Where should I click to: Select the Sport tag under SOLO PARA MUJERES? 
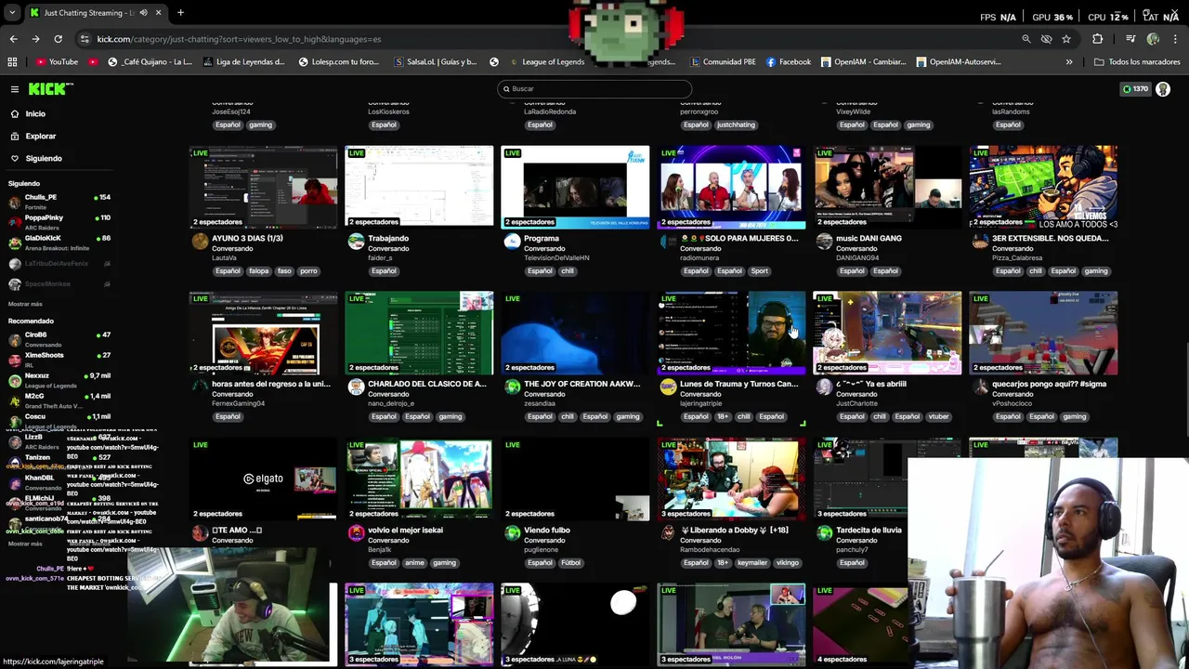point(760,271)
